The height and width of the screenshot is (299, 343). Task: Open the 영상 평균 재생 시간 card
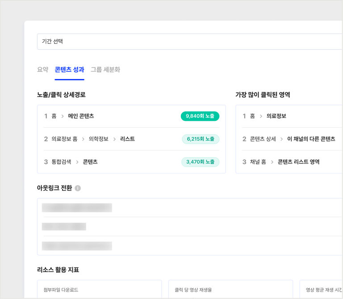[321, 289]
